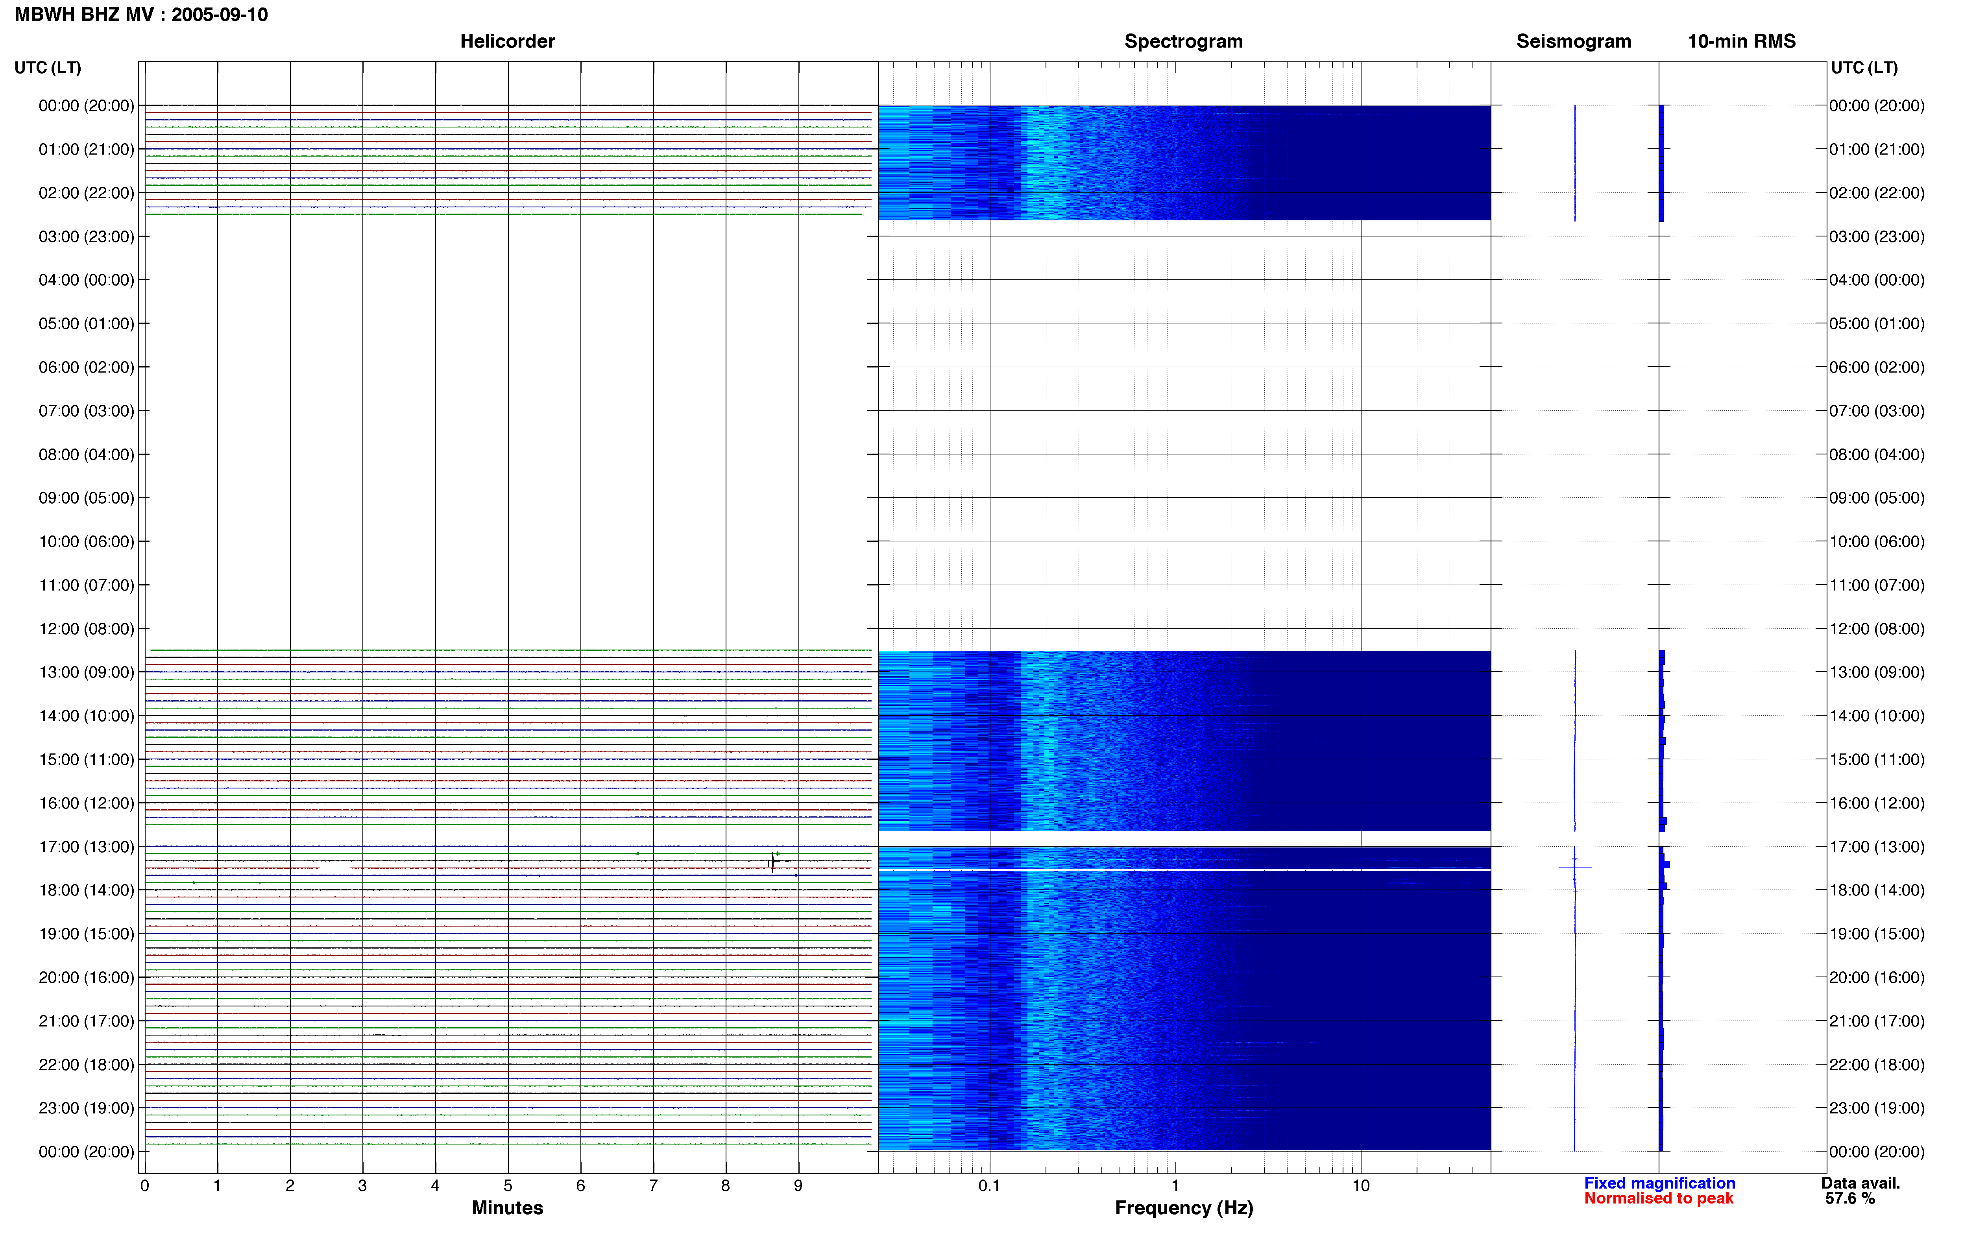The image size is (1975, 1235).
Task: Select the "Minutes" axis label under the helicorder
Action: pyautogui.click(x=507, y=1207)
